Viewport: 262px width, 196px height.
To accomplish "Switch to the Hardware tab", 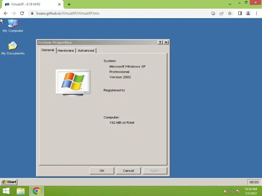I will tap(66, 51).
